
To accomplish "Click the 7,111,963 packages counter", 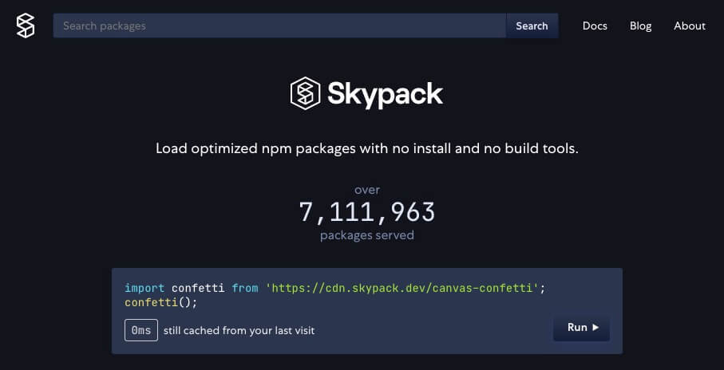I will [x=367, y=212].
